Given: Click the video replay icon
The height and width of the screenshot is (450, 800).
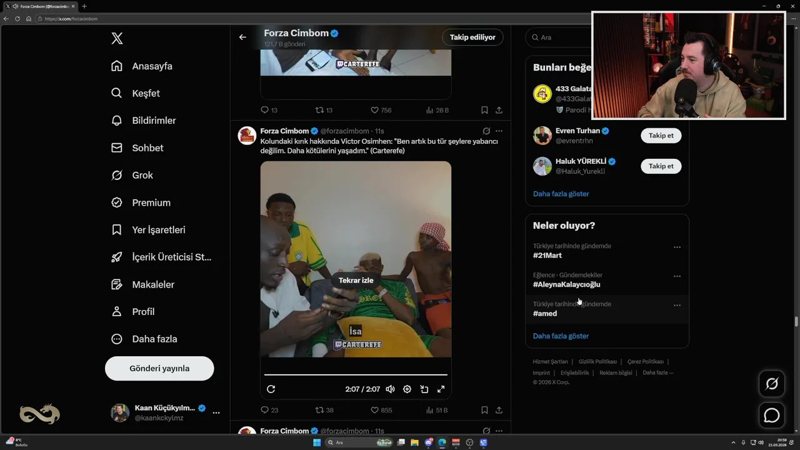Looking at the screenshot, I should [x=271, y=389].
